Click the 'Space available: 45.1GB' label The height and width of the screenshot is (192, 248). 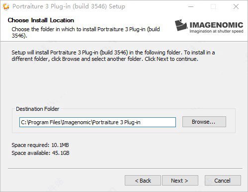coord(40,153)
